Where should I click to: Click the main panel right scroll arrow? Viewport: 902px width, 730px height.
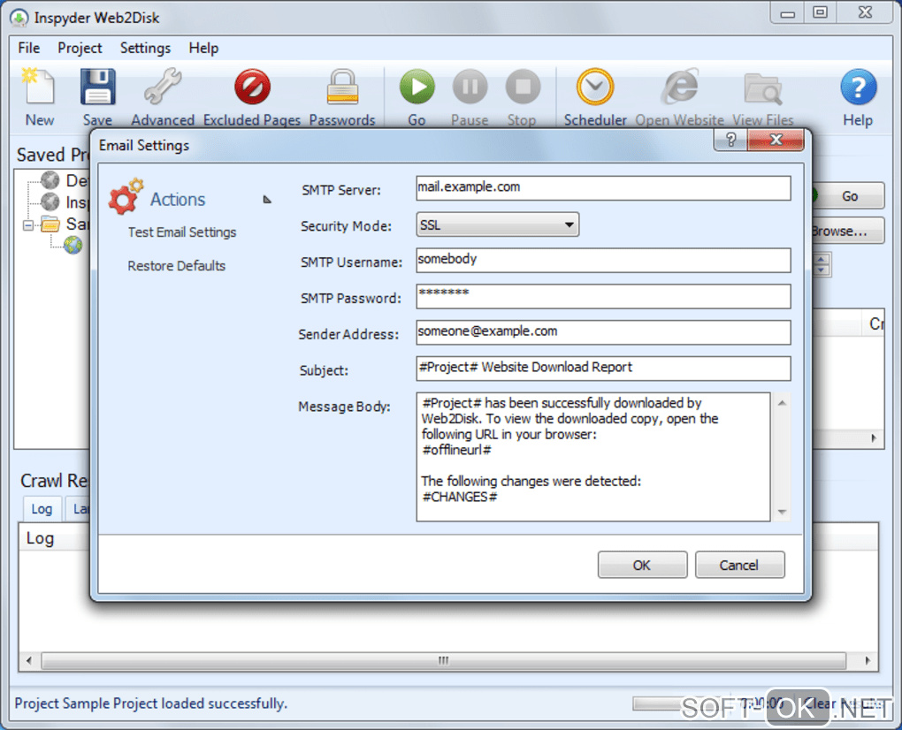pyautogui.click(x=874, y=438)
